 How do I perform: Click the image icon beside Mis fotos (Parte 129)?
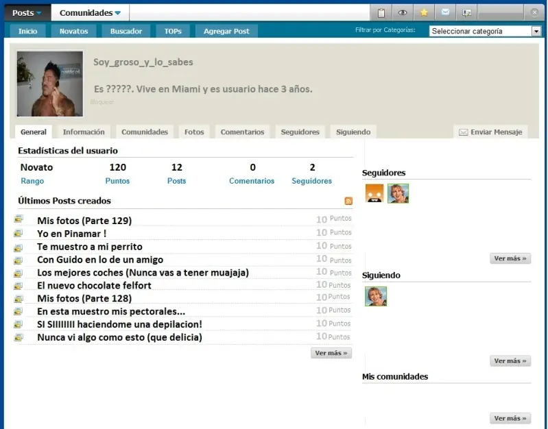[19, 219]
